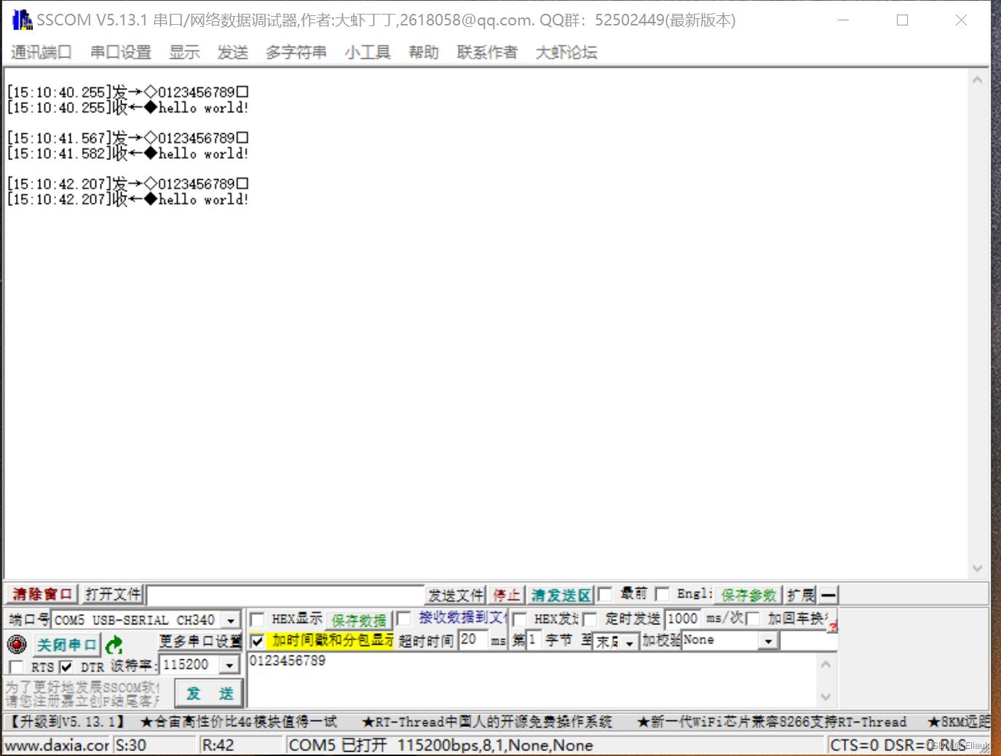Click the 发送文件 button
The width and height of the screenshot is (1001, 756).
coord(456,595)
